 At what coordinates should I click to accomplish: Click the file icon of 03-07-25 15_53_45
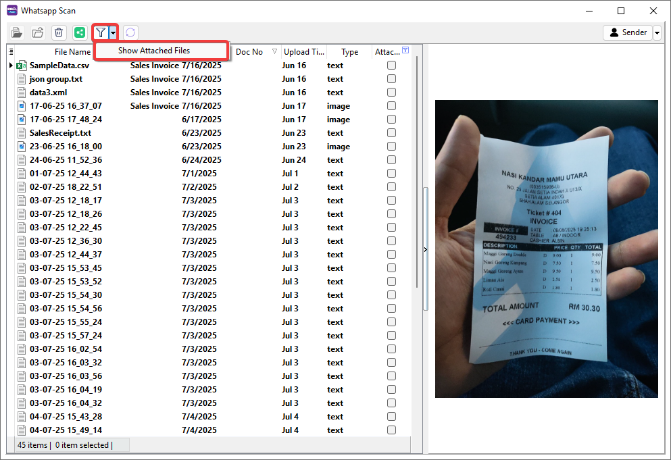pyautogui.click(x=22, y=268)
